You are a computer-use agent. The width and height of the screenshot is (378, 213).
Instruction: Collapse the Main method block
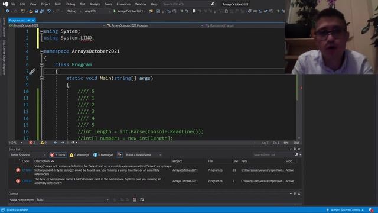[x=41, y=78]
